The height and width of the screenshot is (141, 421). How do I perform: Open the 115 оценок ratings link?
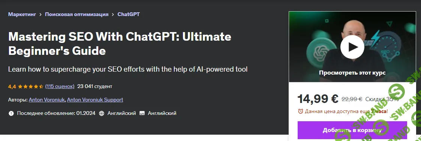tap(60, 86)
